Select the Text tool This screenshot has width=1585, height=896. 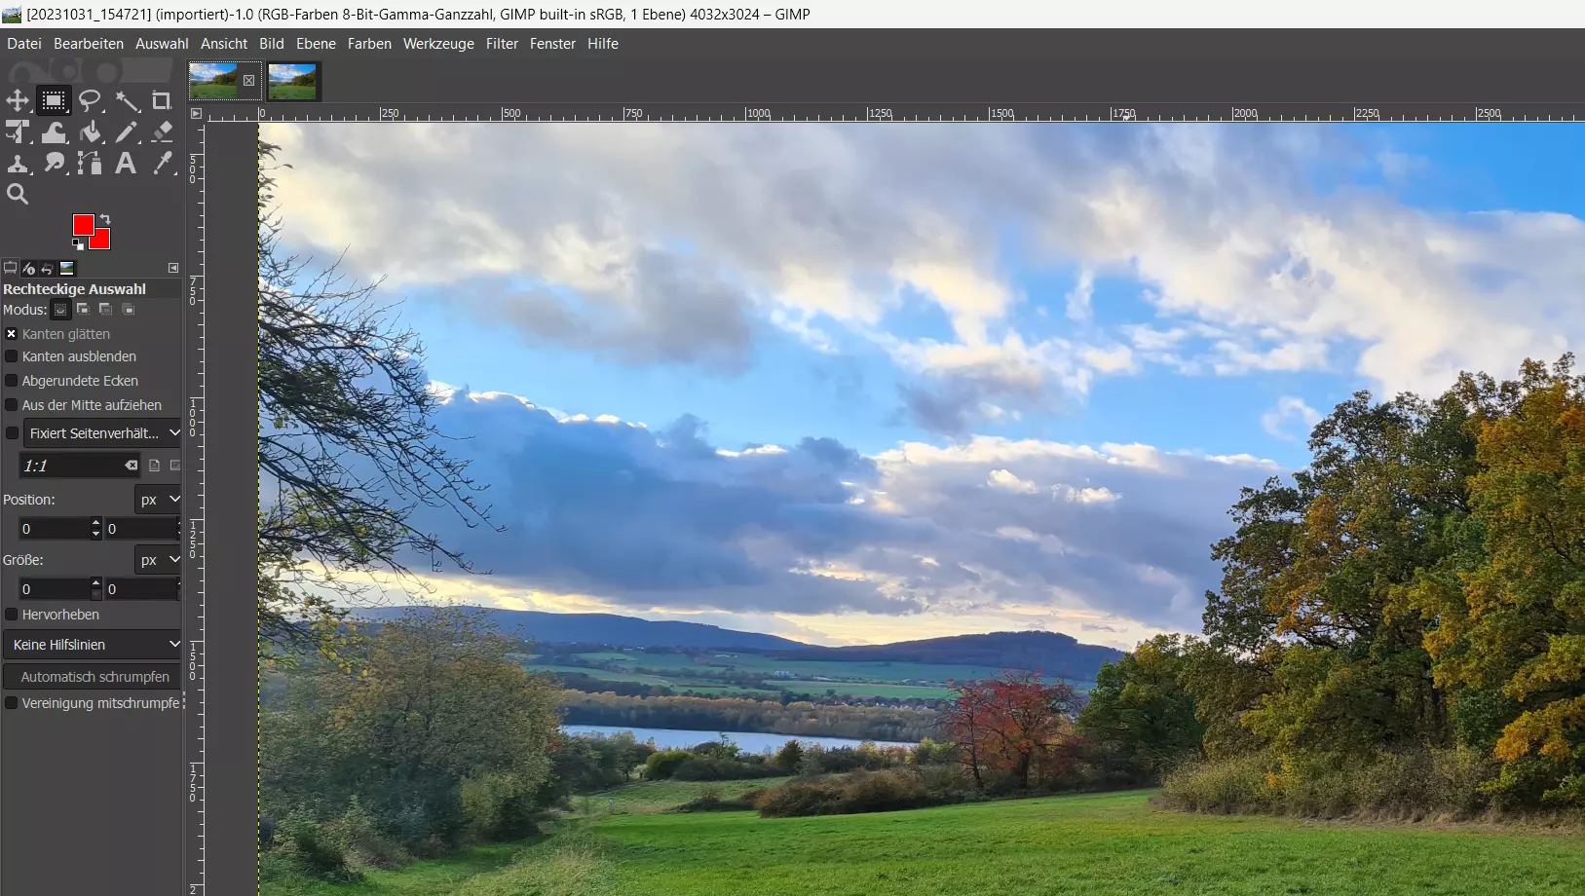coord(126,164)
